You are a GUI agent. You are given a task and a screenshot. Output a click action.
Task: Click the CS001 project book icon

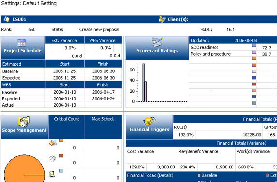point(6,19)
